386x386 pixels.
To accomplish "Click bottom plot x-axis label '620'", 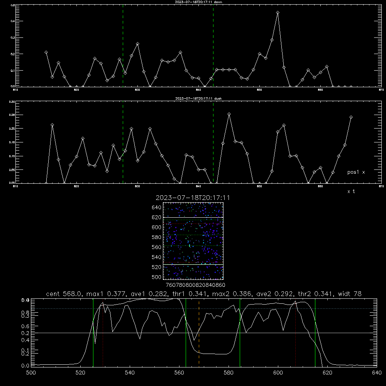I will (x=327, y=372).
